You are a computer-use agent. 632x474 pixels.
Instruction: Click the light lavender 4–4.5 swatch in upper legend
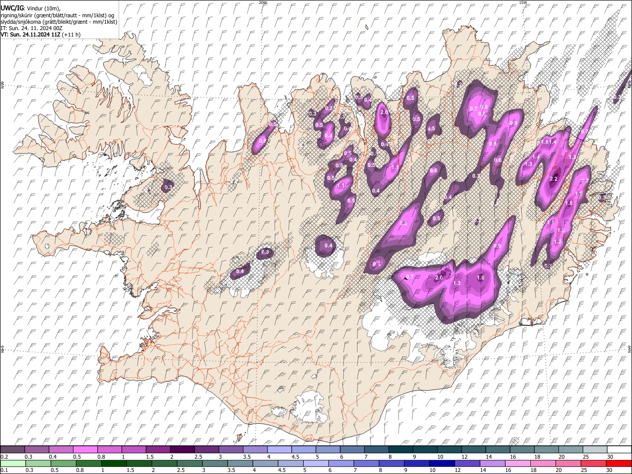[279, 450]
